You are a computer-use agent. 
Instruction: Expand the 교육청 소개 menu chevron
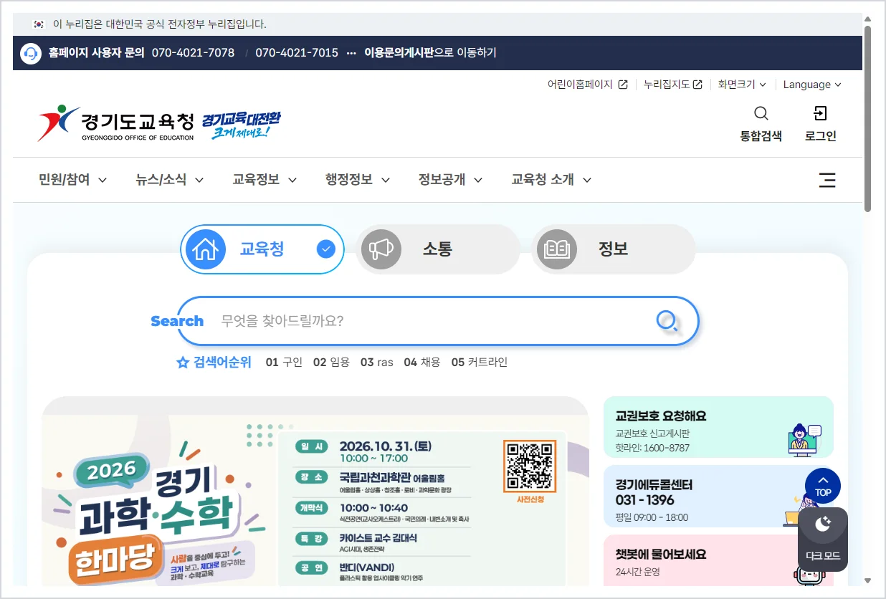click(x=587, y=181)
